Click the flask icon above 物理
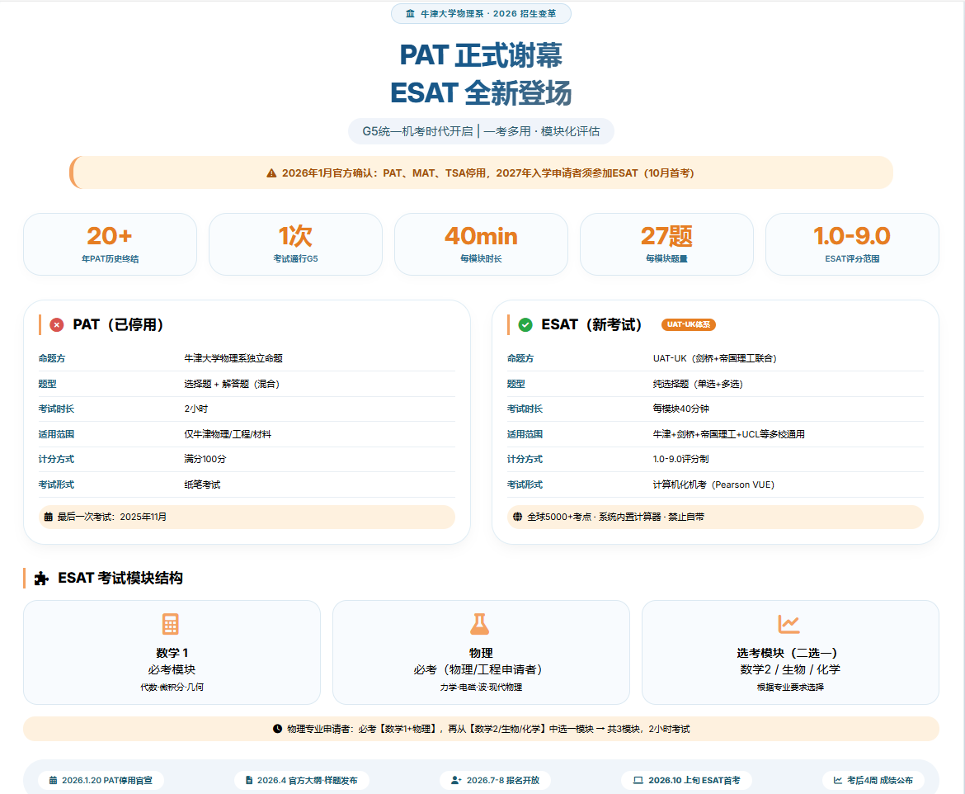965x794 pixels. click(480, 624)
